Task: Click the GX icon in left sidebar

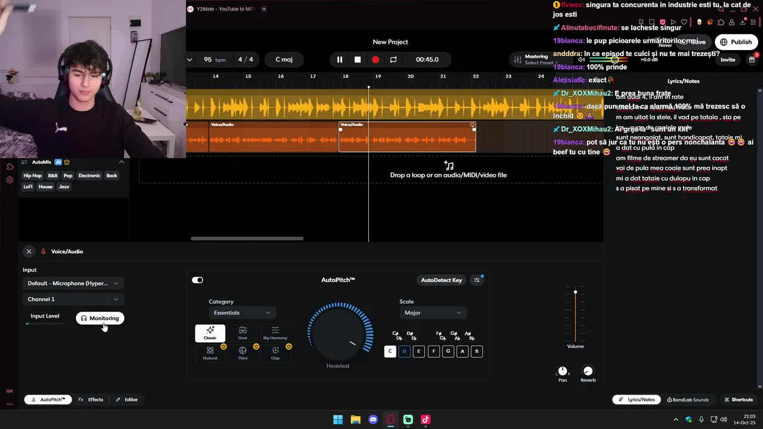Action: 10,391
